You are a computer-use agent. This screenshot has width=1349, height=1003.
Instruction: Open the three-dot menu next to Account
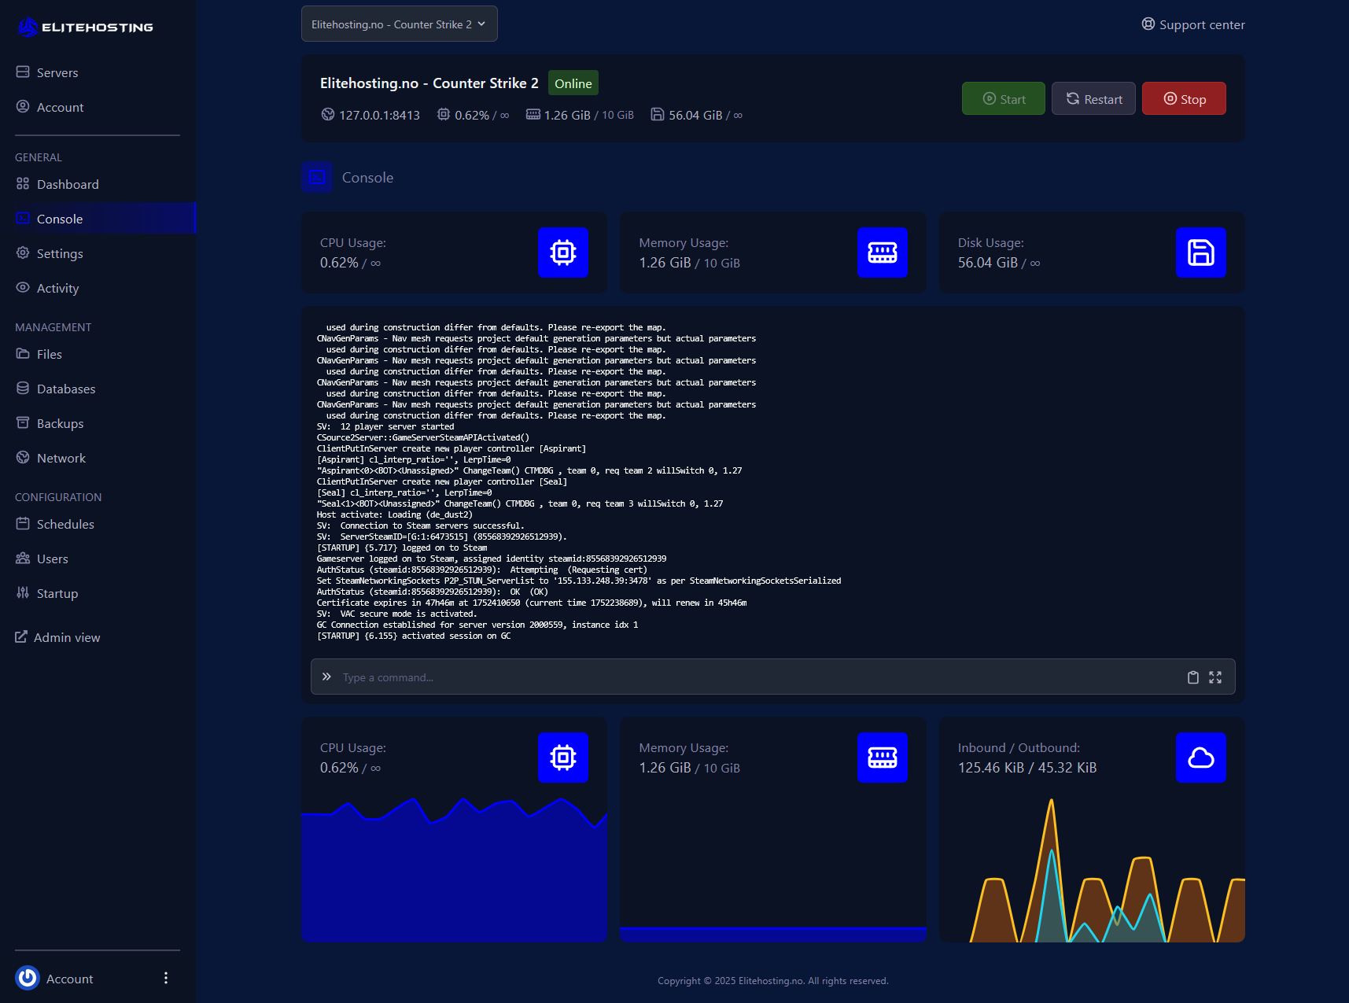click(x=165, y=978)
